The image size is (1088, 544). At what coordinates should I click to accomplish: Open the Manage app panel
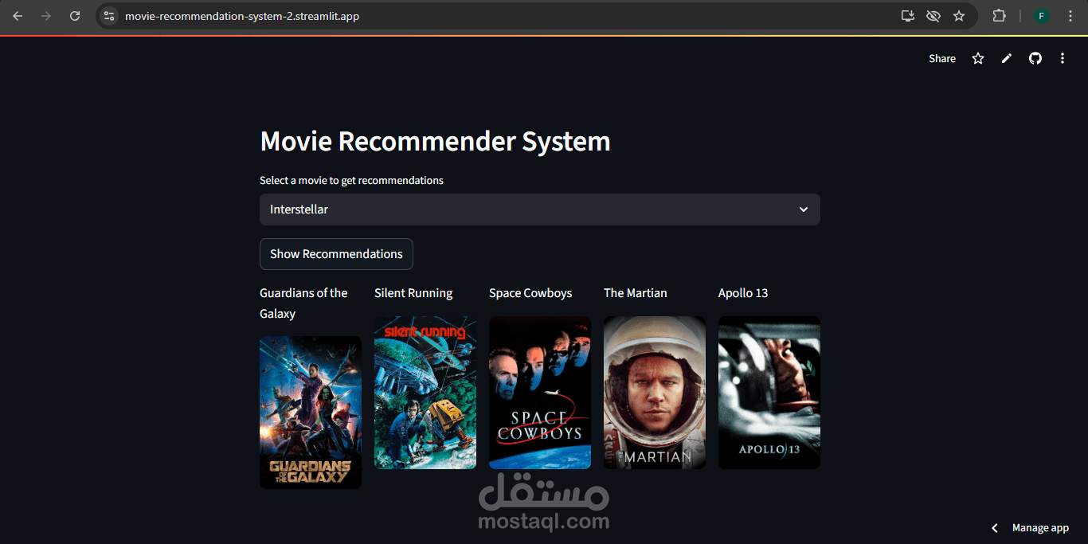tap(1040, 528)
